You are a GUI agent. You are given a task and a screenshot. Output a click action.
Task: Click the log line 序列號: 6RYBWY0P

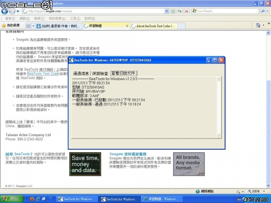[88, 91]
